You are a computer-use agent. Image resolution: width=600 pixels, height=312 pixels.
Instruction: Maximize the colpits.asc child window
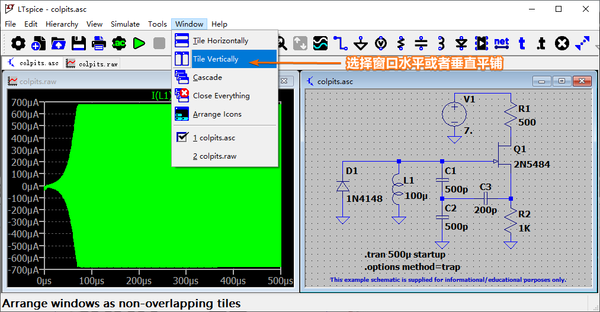562,81
